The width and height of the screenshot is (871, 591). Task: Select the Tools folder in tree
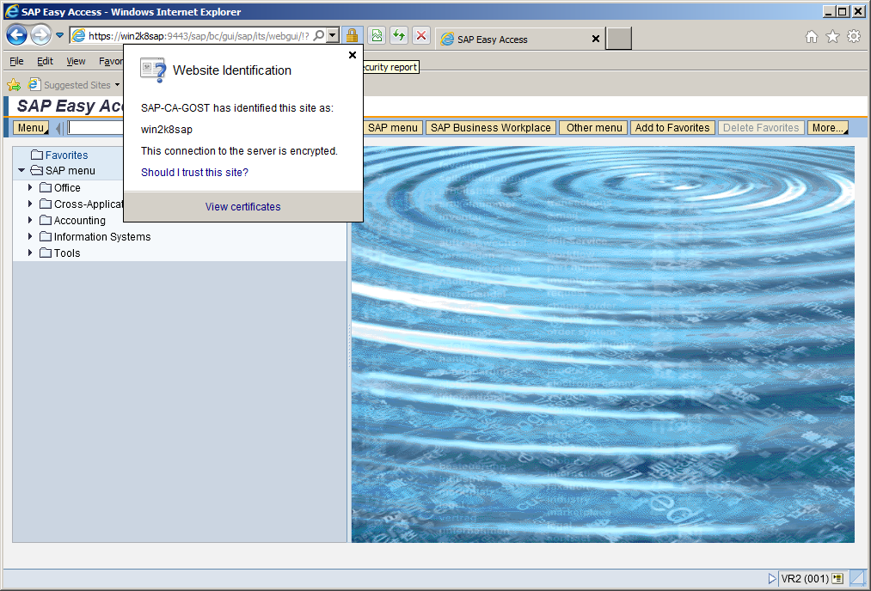click(66, 253)
